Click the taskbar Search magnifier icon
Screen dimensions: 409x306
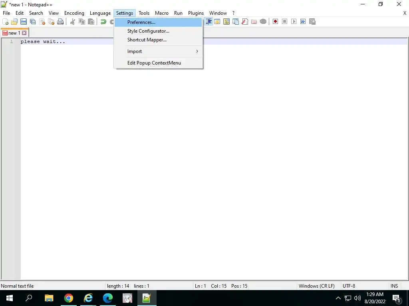(x=29, y=298)
